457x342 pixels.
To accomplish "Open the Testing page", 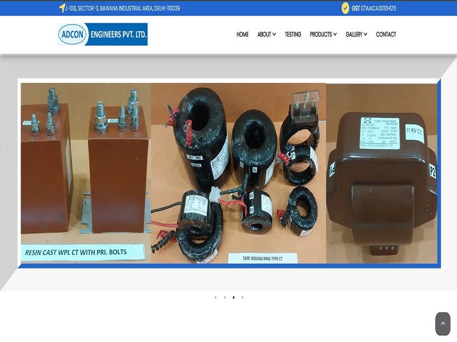I will pyautogui.click(x=293, y=34).
